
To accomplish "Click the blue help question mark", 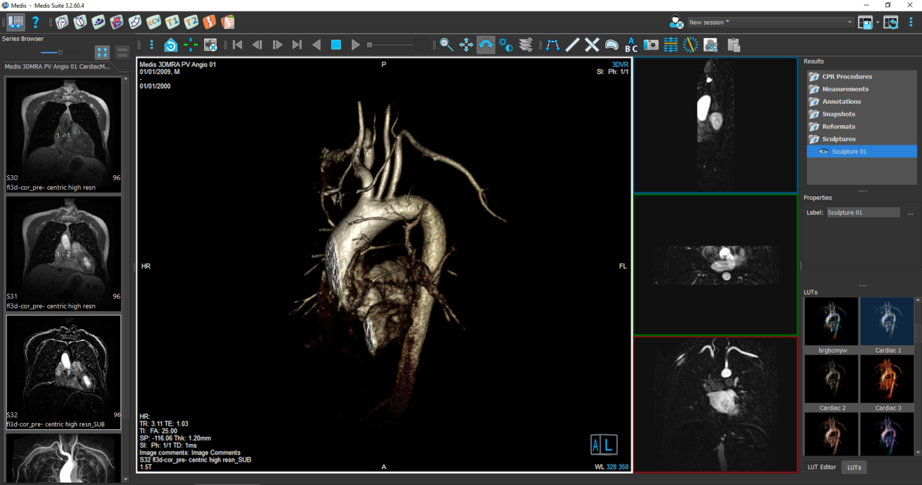I will tap(35, 22).
